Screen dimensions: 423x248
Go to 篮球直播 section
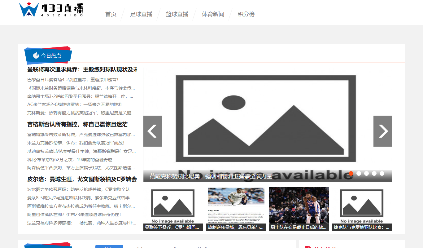[x=177, y=14]
